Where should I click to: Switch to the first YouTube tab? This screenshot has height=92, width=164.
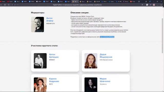(3, 2)
